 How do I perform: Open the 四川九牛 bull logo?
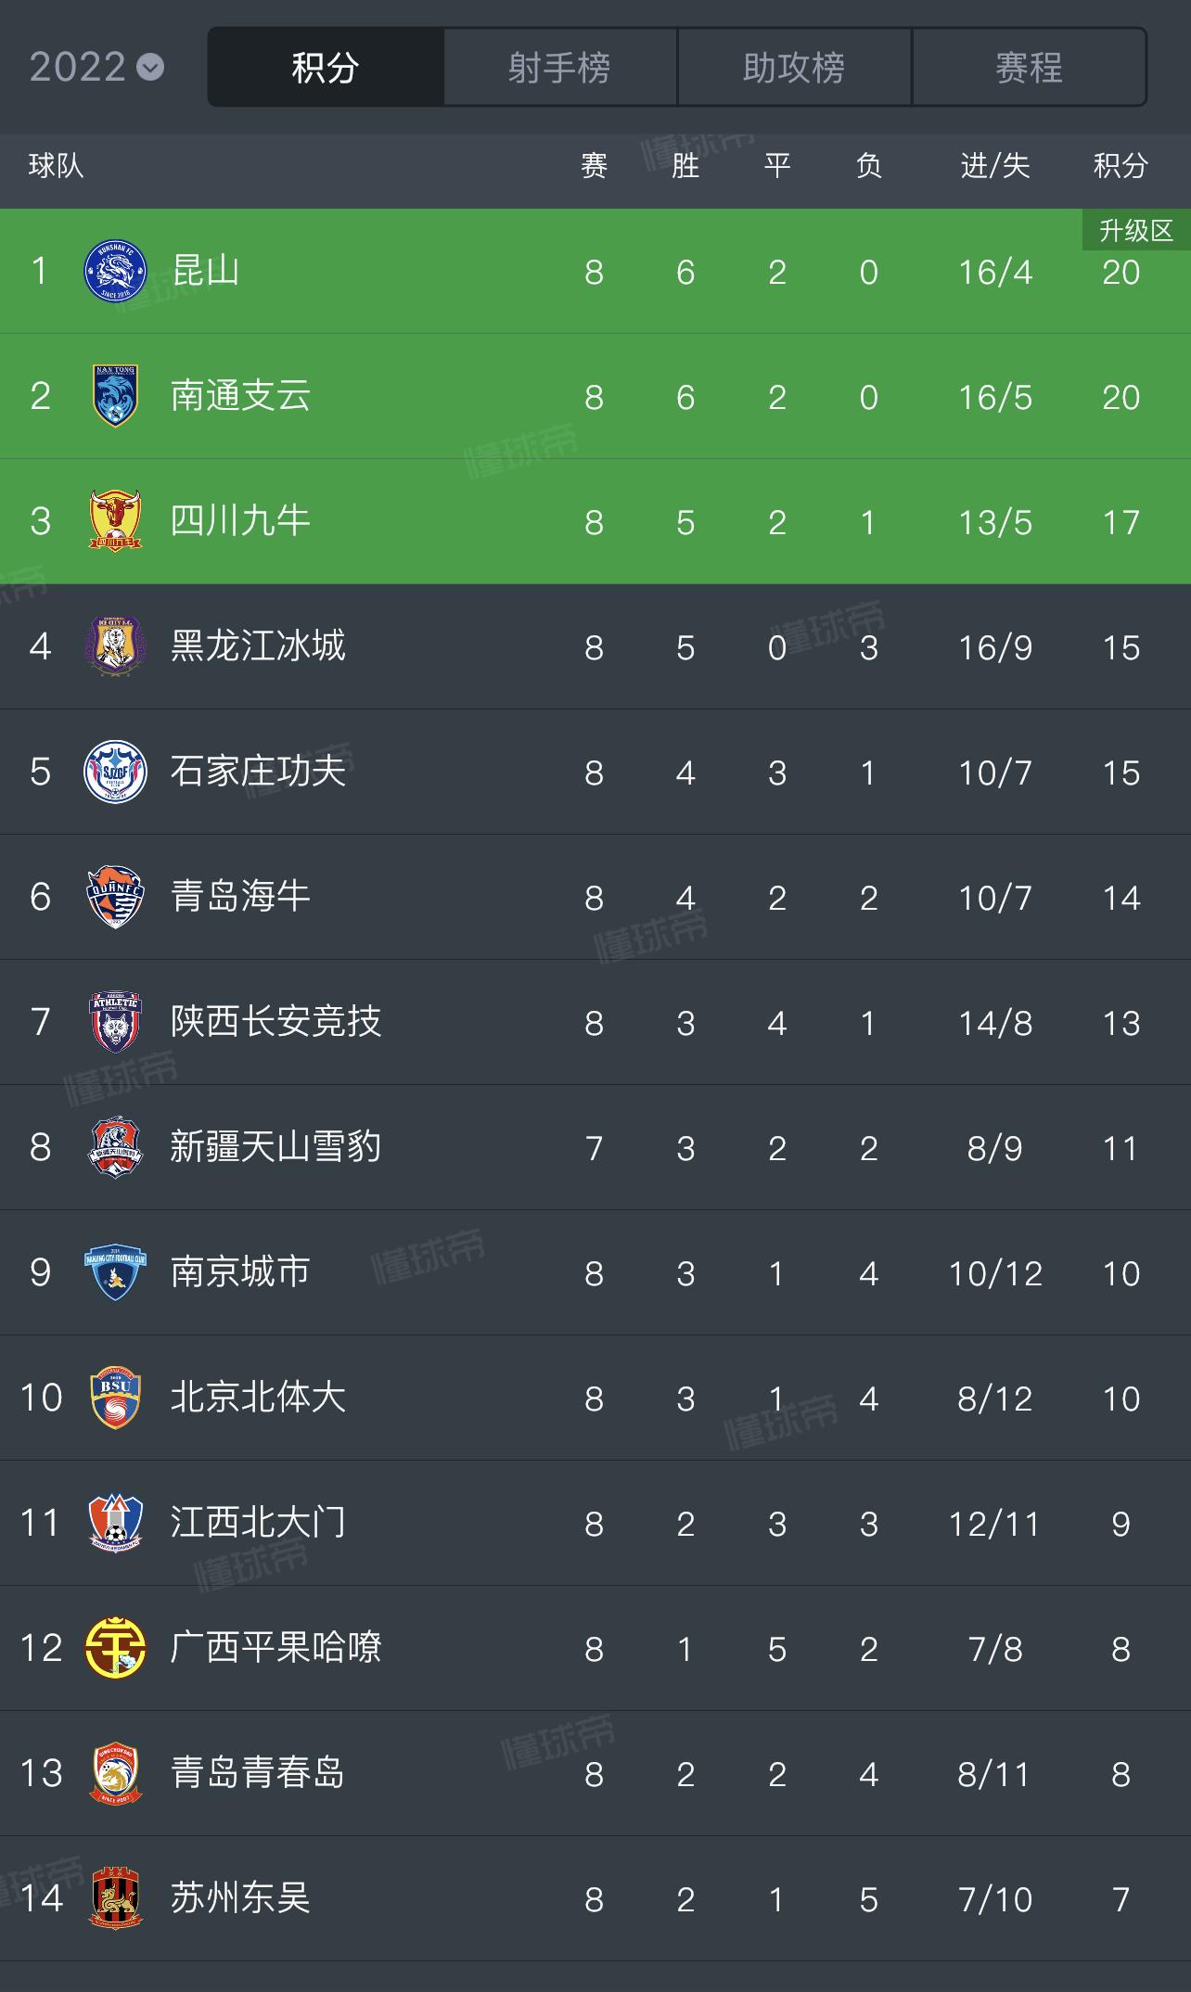click(x=115, y=521)
